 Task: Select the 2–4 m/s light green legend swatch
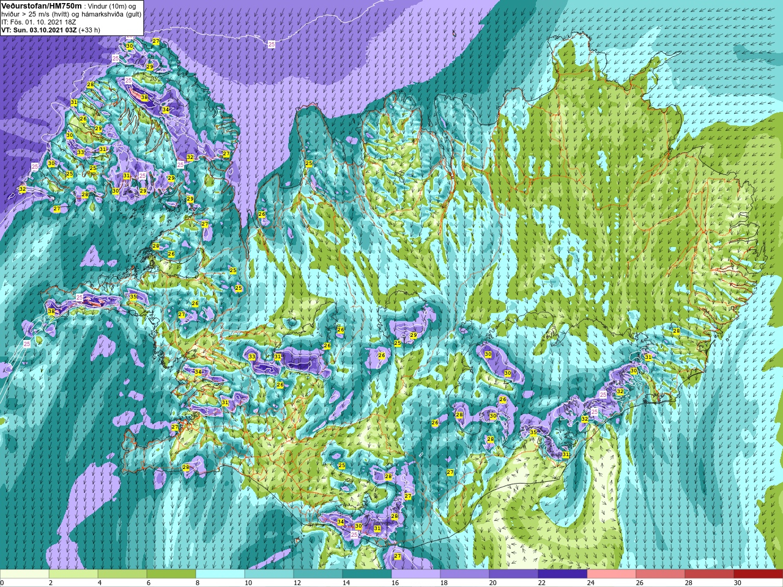pos(73,574)
